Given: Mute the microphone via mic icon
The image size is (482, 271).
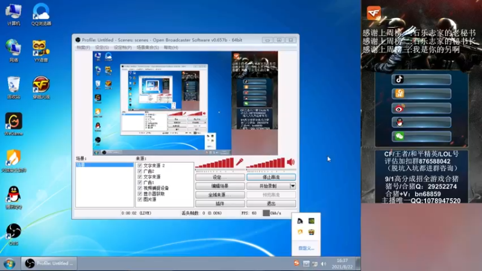Looking at the screenshot, I should pos(239,162).
